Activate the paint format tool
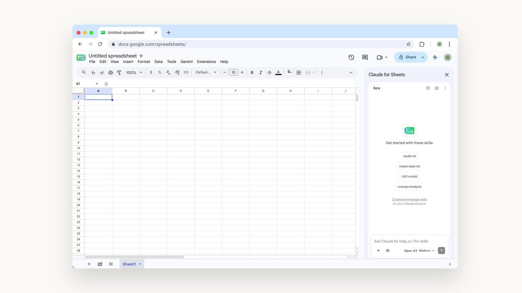522x293 pixels. (x=119, y=73)
